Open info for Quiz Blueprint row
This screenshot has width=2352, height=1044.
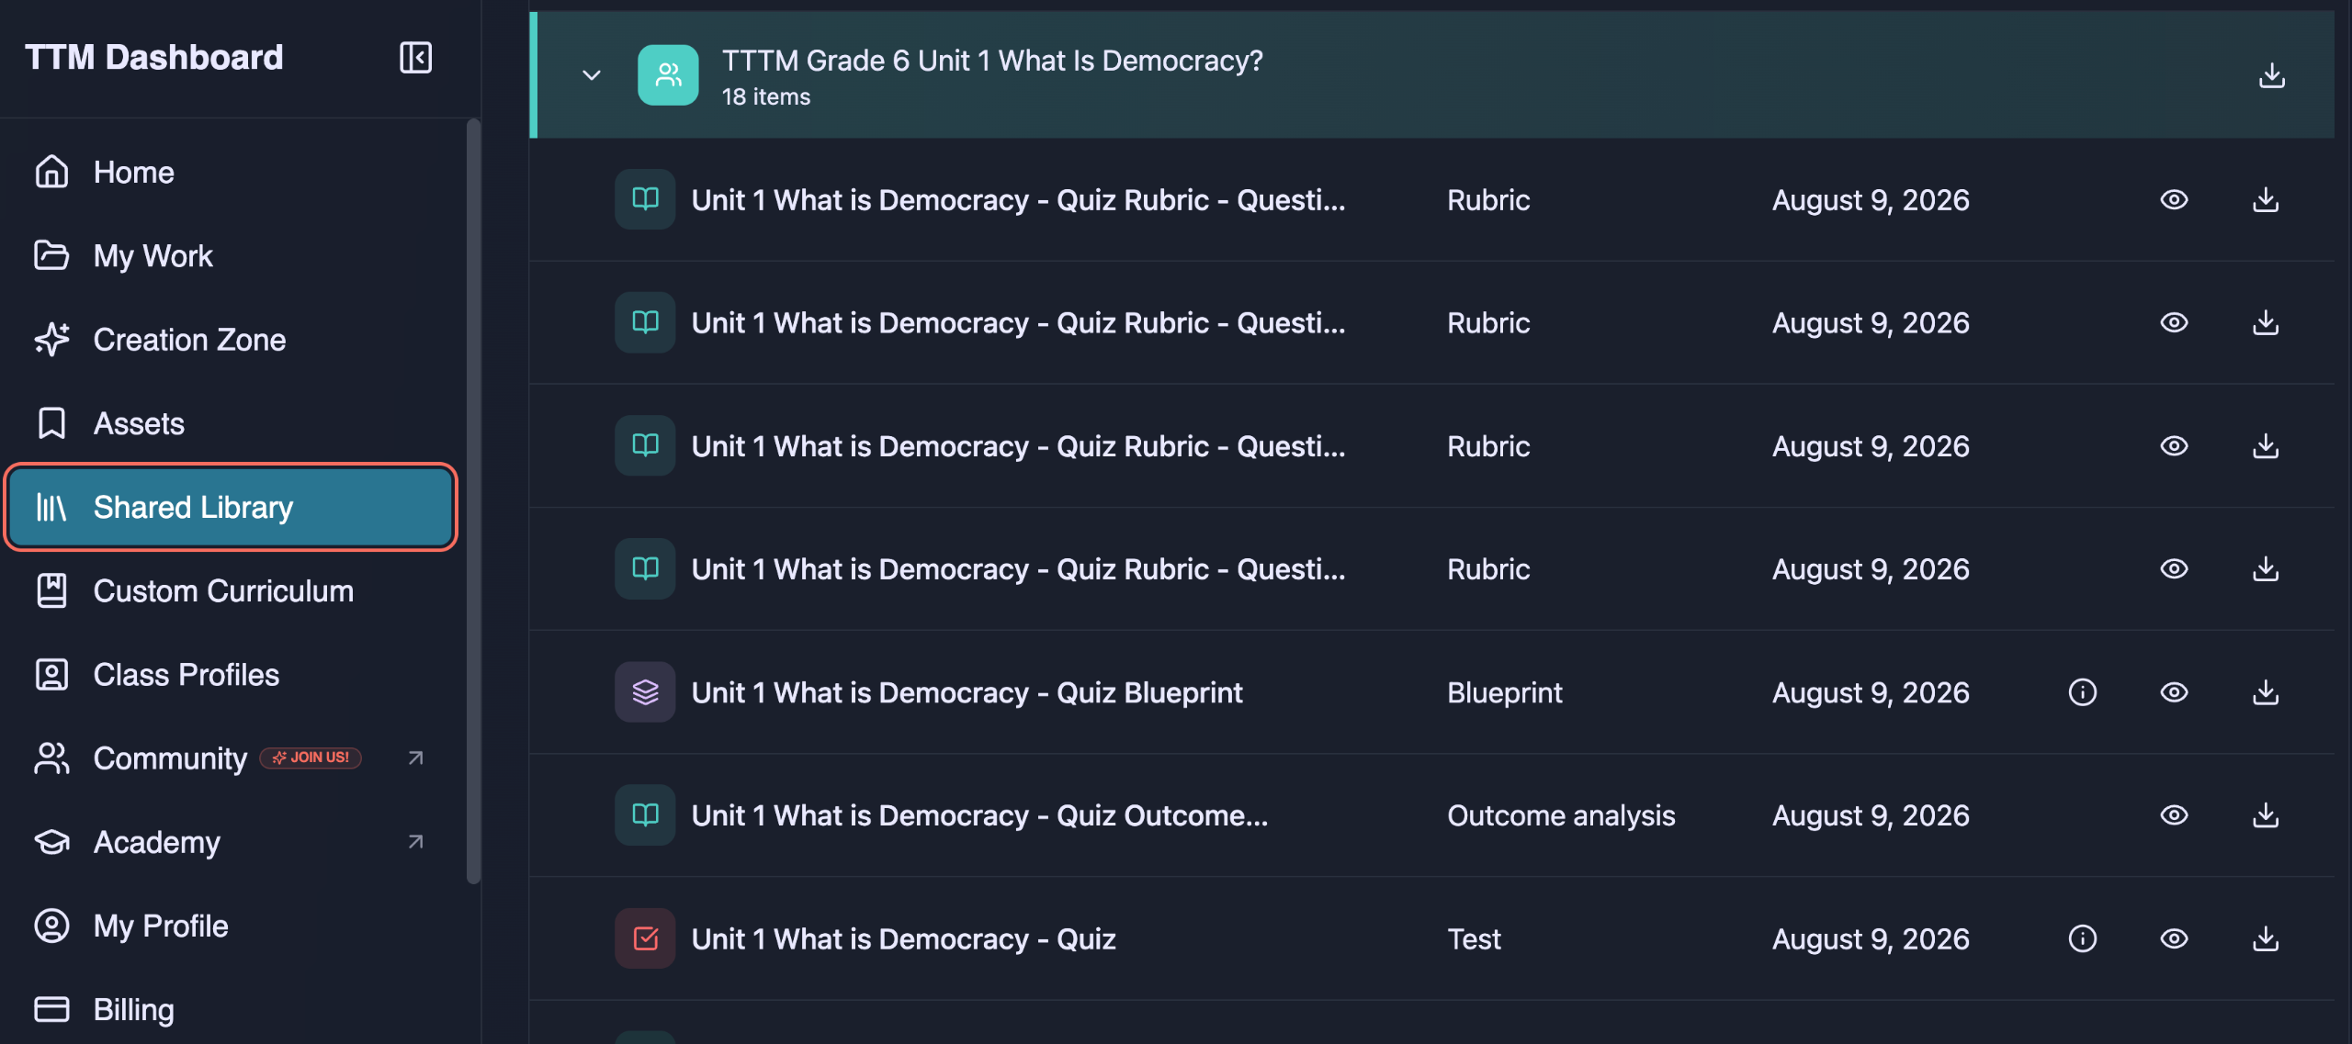pyautogui.click(x=2083, y=692)
